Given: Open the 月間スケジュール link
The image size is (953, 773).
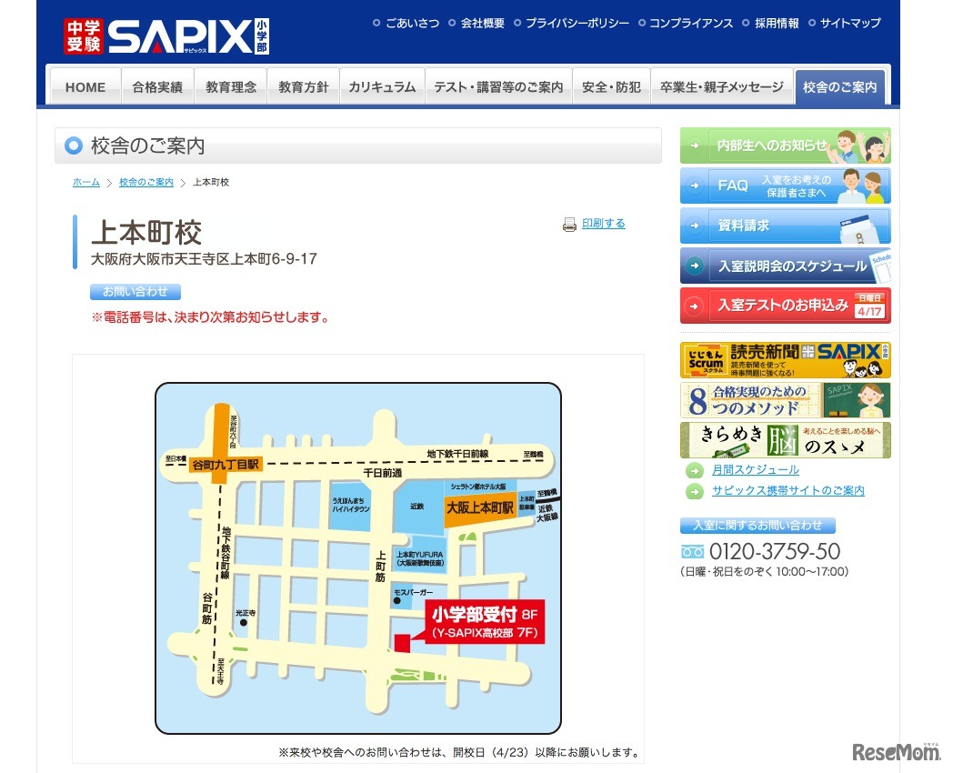Looking at the screenshot, I should coord(756,470).
